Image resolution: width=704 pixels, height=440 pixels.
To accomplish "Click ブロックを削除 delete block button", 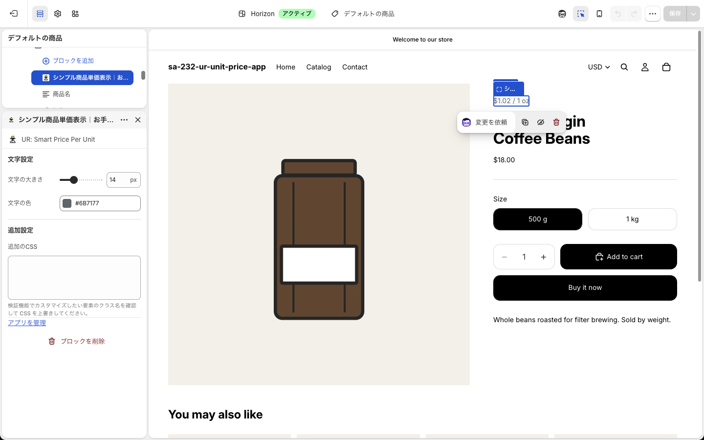I will 76,341.
